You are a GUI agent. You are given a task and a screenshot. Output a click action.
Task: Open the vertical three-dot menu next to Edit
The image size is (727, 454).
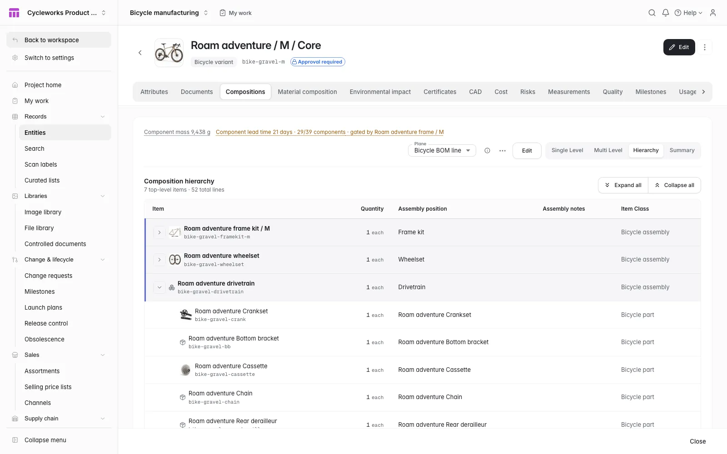(x=704, y=47)
